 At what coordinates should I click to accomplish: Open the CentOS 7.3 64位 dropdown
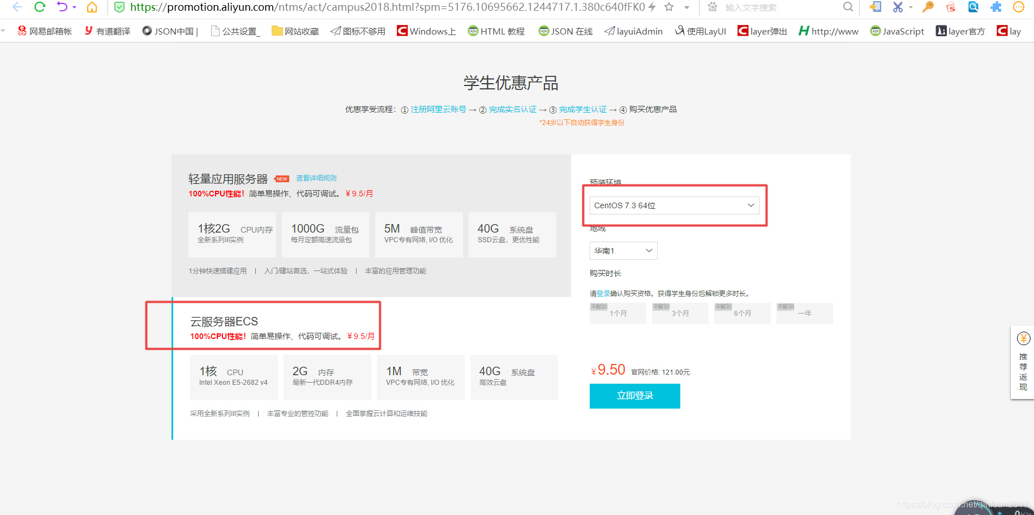[673, 205]
